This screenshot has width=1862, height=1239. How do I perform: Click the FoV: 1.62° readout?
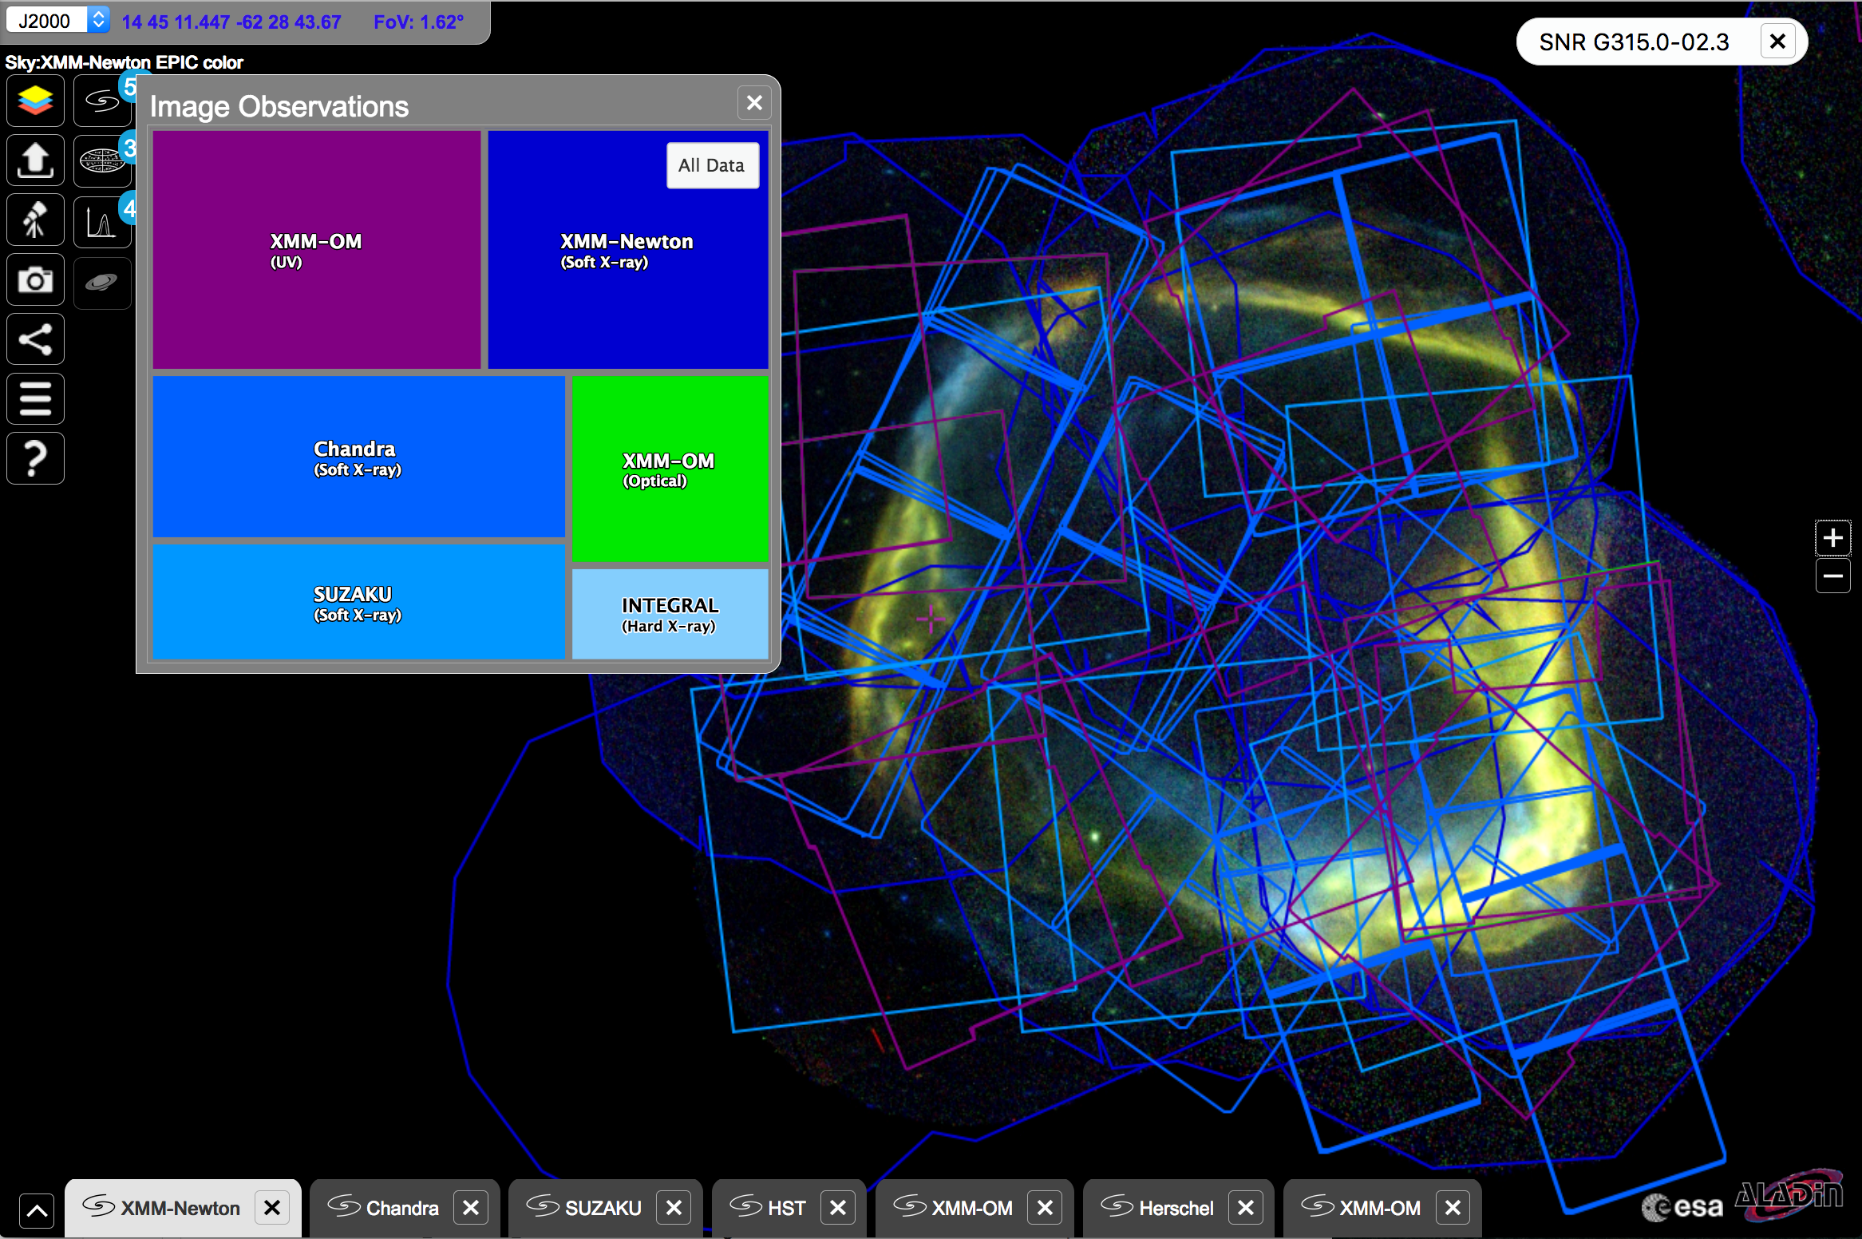click(x=418, y=22)
